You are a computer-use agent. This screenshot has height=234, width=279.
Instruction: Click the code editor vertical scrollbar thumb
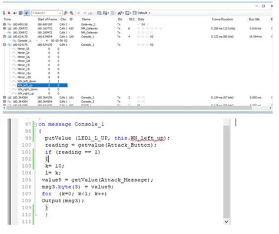click(x=227, y=172)
